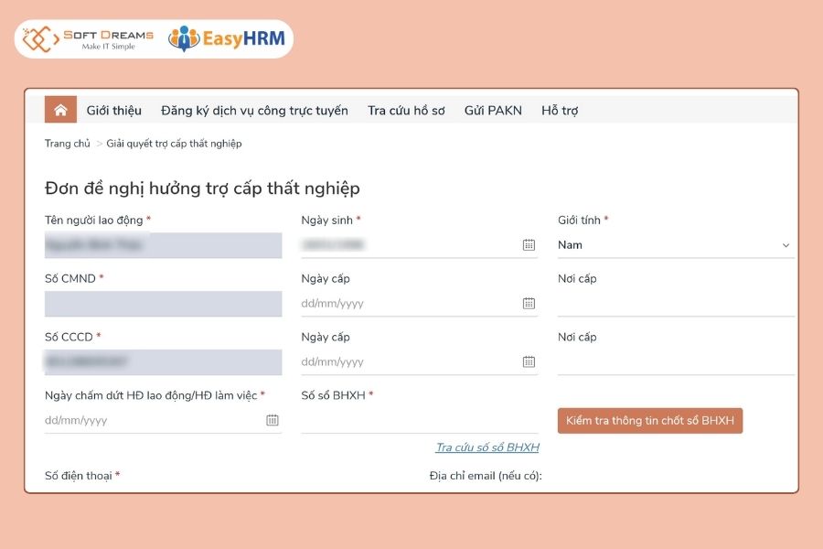The height and width of the screenshot is (549, 823).
Task: Go to Trang chủ breadcrumb
Action: pyautogui.click(x=67, y=144)
